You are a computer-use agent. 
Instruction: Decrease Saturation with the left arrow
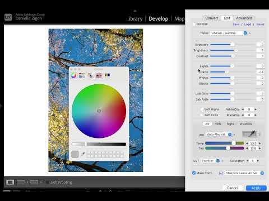click(247, 161)
